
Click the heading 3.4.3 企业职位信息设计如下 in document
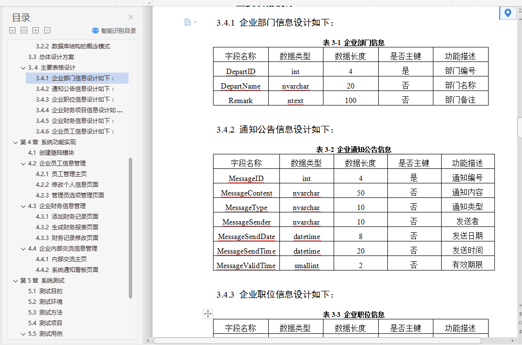276,294
